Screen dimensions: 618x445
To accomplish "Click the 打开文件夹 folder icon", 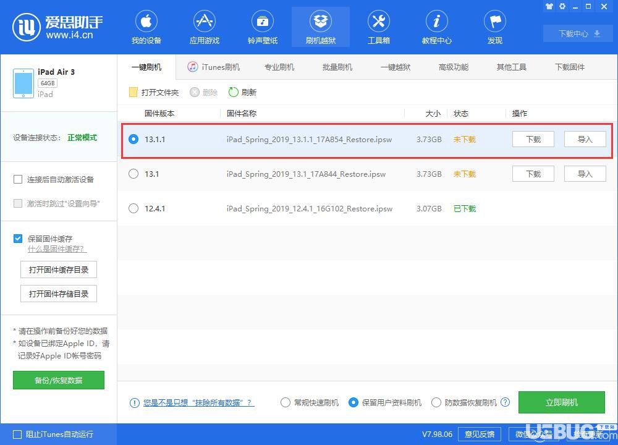I will point(133,92).
